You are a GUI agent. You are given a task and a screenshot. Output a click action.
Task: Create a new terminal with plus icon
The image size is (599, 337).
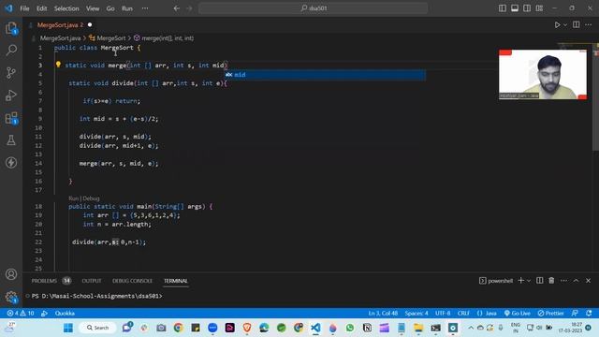tap(520, 281)
